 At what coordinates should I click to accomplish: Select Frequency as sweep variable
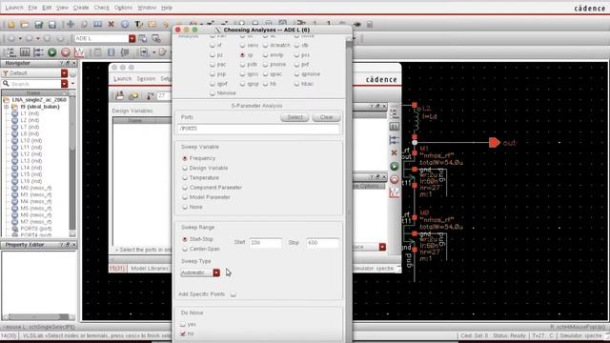pos(185,158)
